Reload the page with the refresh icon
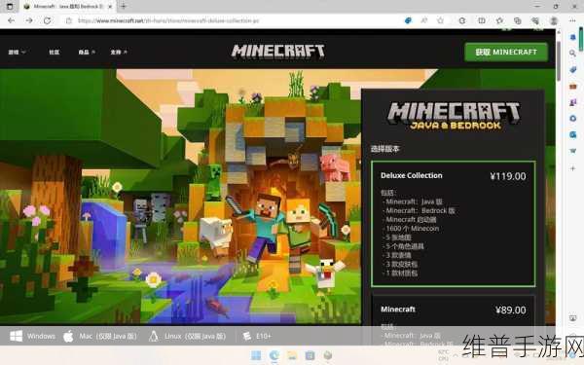The width and height of the screenshot is (584, 365). [47, 20]
